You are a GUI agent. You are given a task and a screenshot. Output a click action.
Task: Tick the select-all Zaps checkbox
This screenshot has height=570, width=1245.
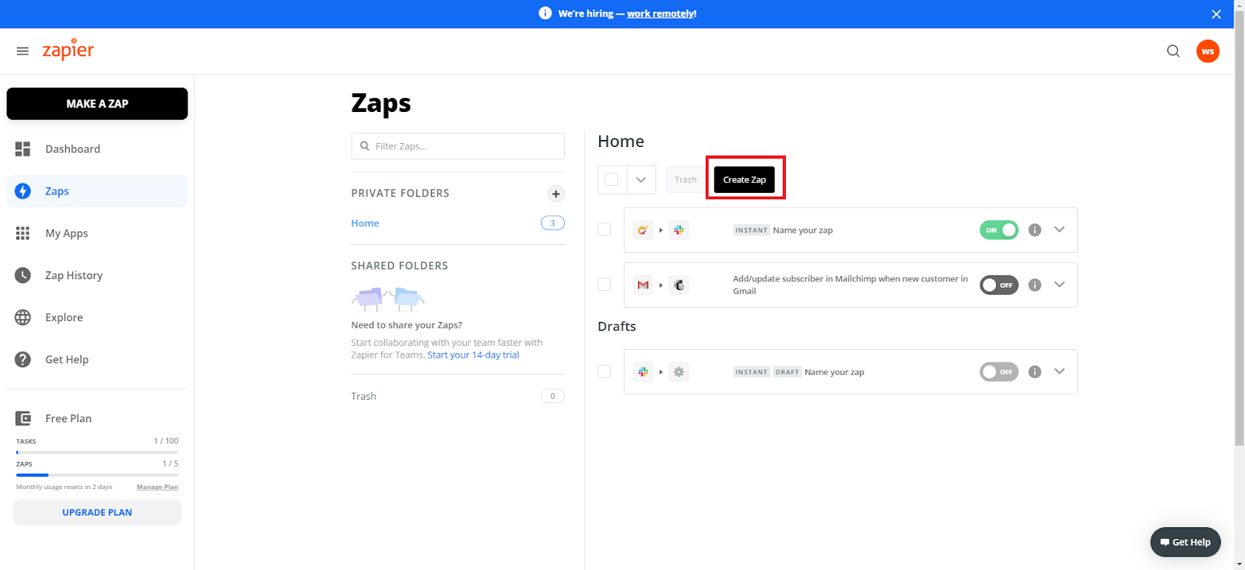tap(612, 180)
